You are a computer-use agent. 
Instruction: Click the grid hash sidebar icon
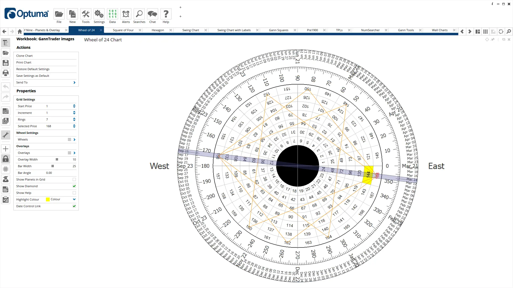coord(6,169)
